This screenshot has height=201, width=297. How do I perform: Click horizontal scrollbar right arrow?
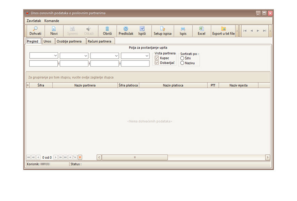(267, 157)
